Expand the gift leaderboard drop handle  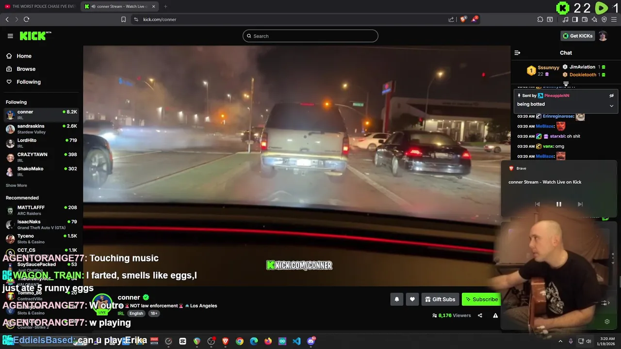[566, 84]
